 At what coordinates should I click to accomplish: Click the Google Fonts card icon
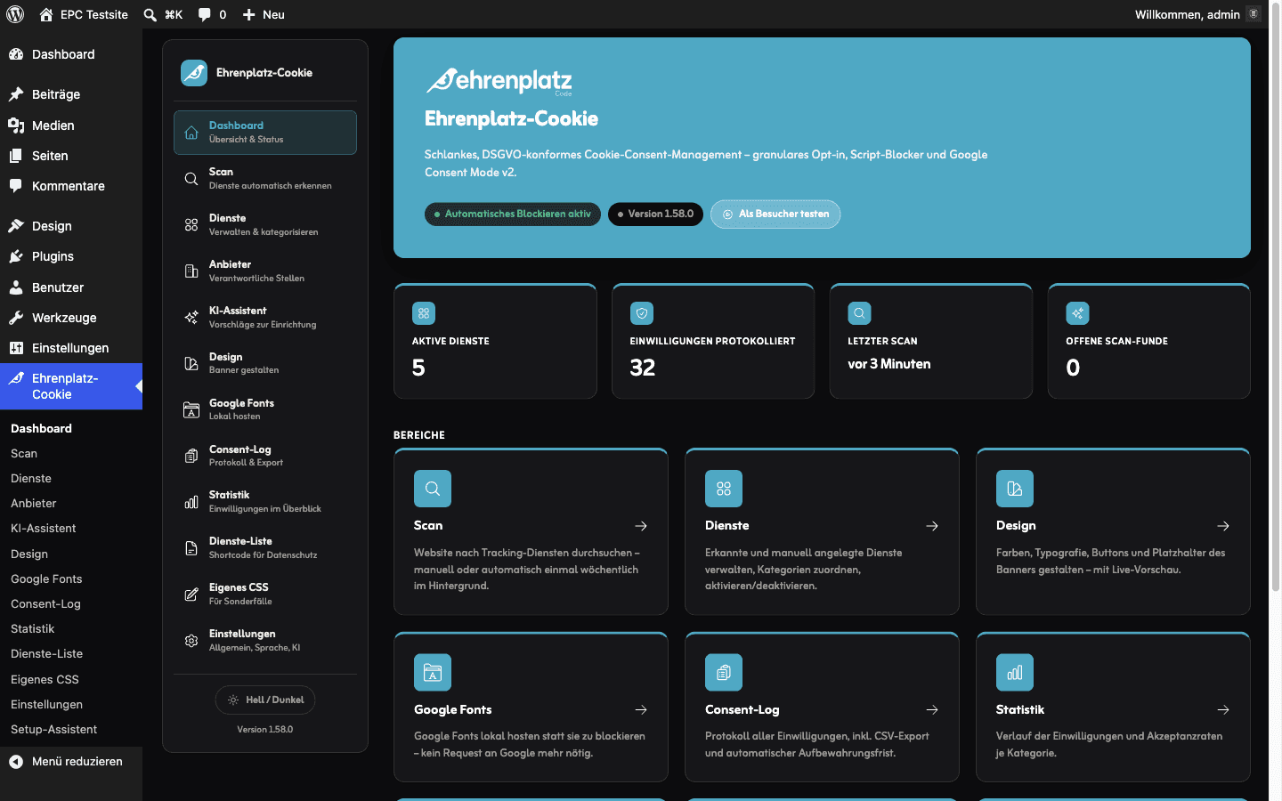[433, 673]
